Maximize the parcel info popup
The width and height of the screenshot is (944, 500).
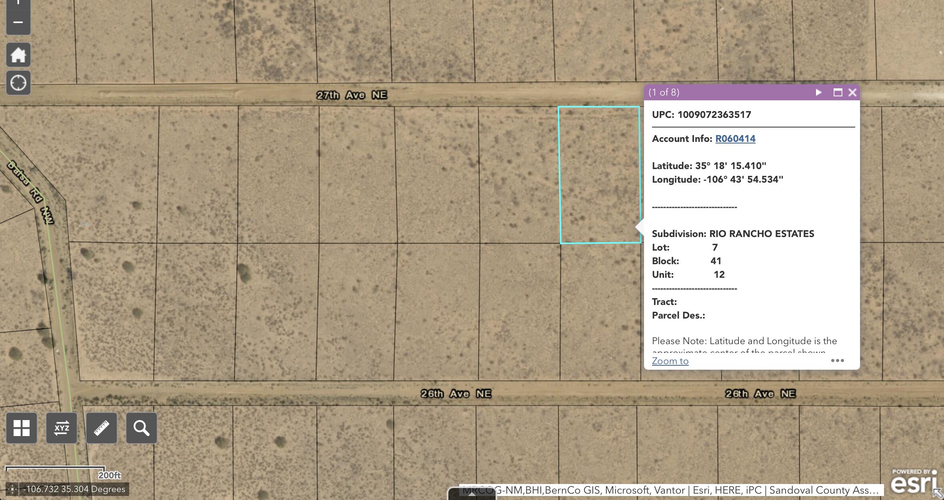[x=838, y=92]
